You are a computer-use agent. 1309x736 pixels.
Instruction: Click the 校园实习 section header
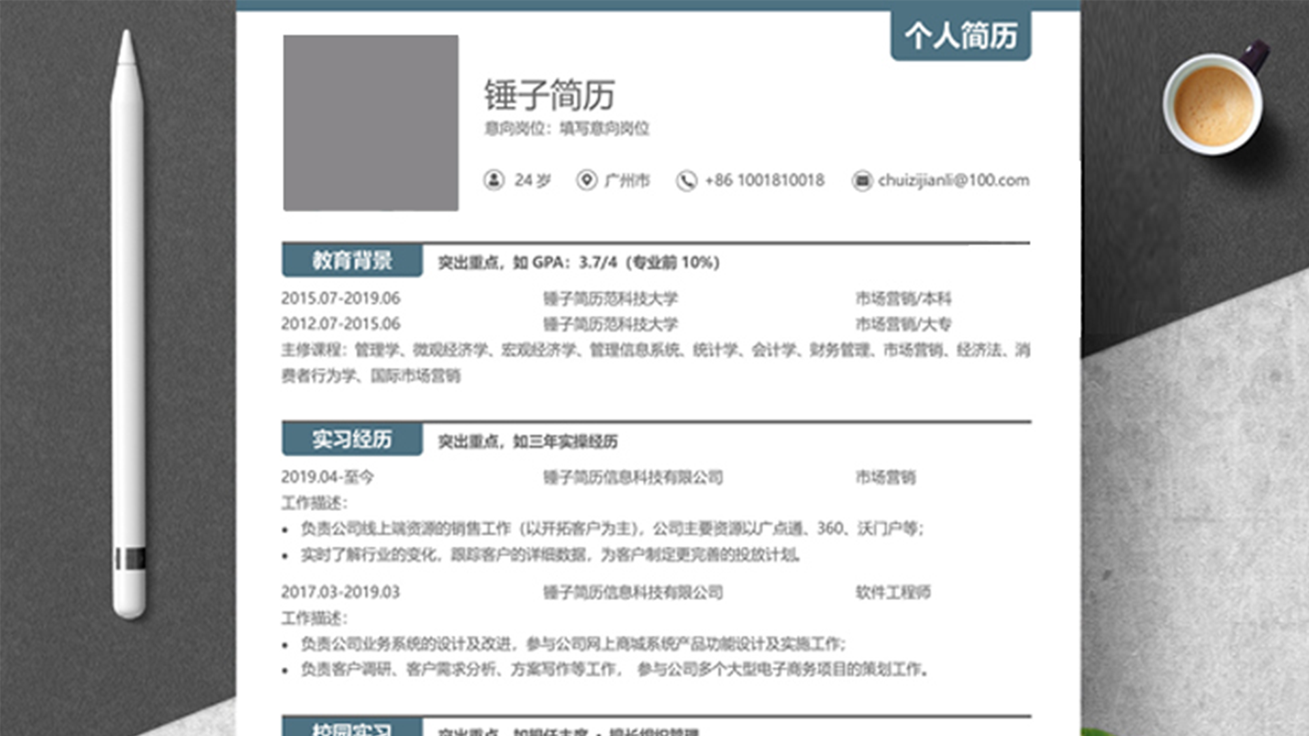click(352, 726)
